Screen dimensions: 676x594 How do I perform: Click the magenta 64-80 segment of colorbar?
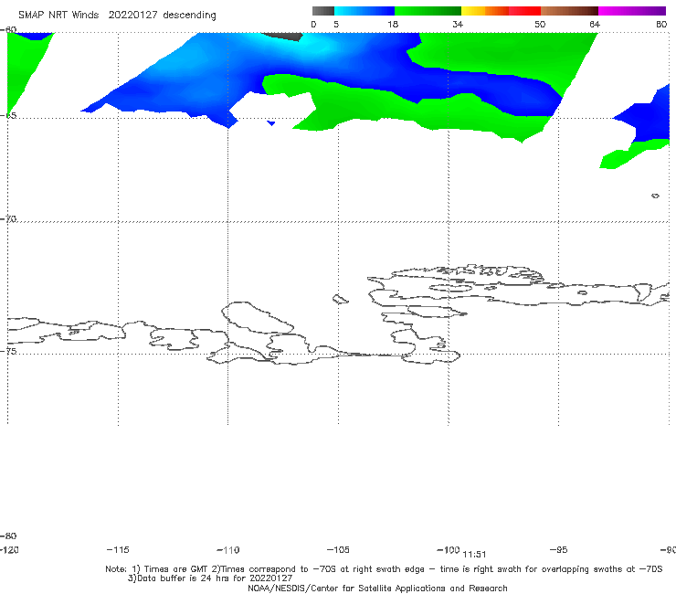632,11
